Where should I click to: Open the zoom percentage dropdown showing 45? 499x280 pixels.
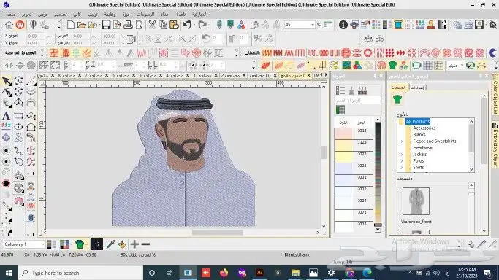point(313,25)
